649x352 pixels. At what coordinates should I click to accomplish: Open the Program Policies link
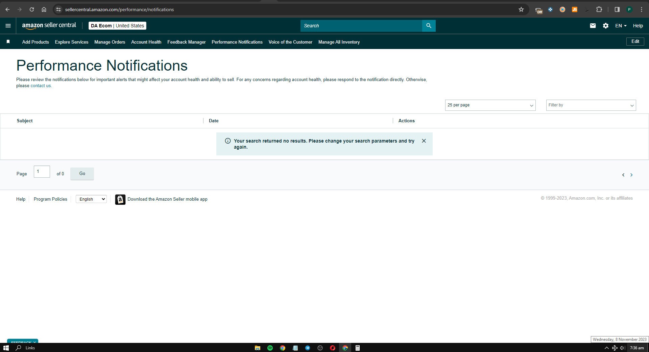[50, 199]
